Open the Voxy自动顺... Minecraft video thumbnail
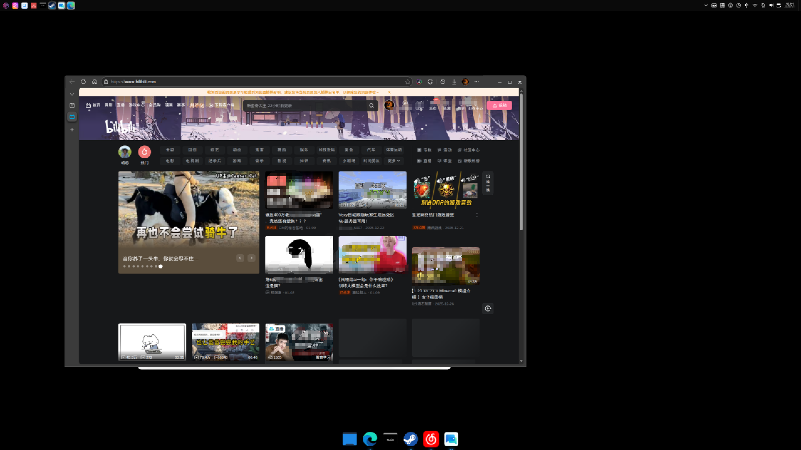The width and height of the screenshot is (801, 450). 372,190
